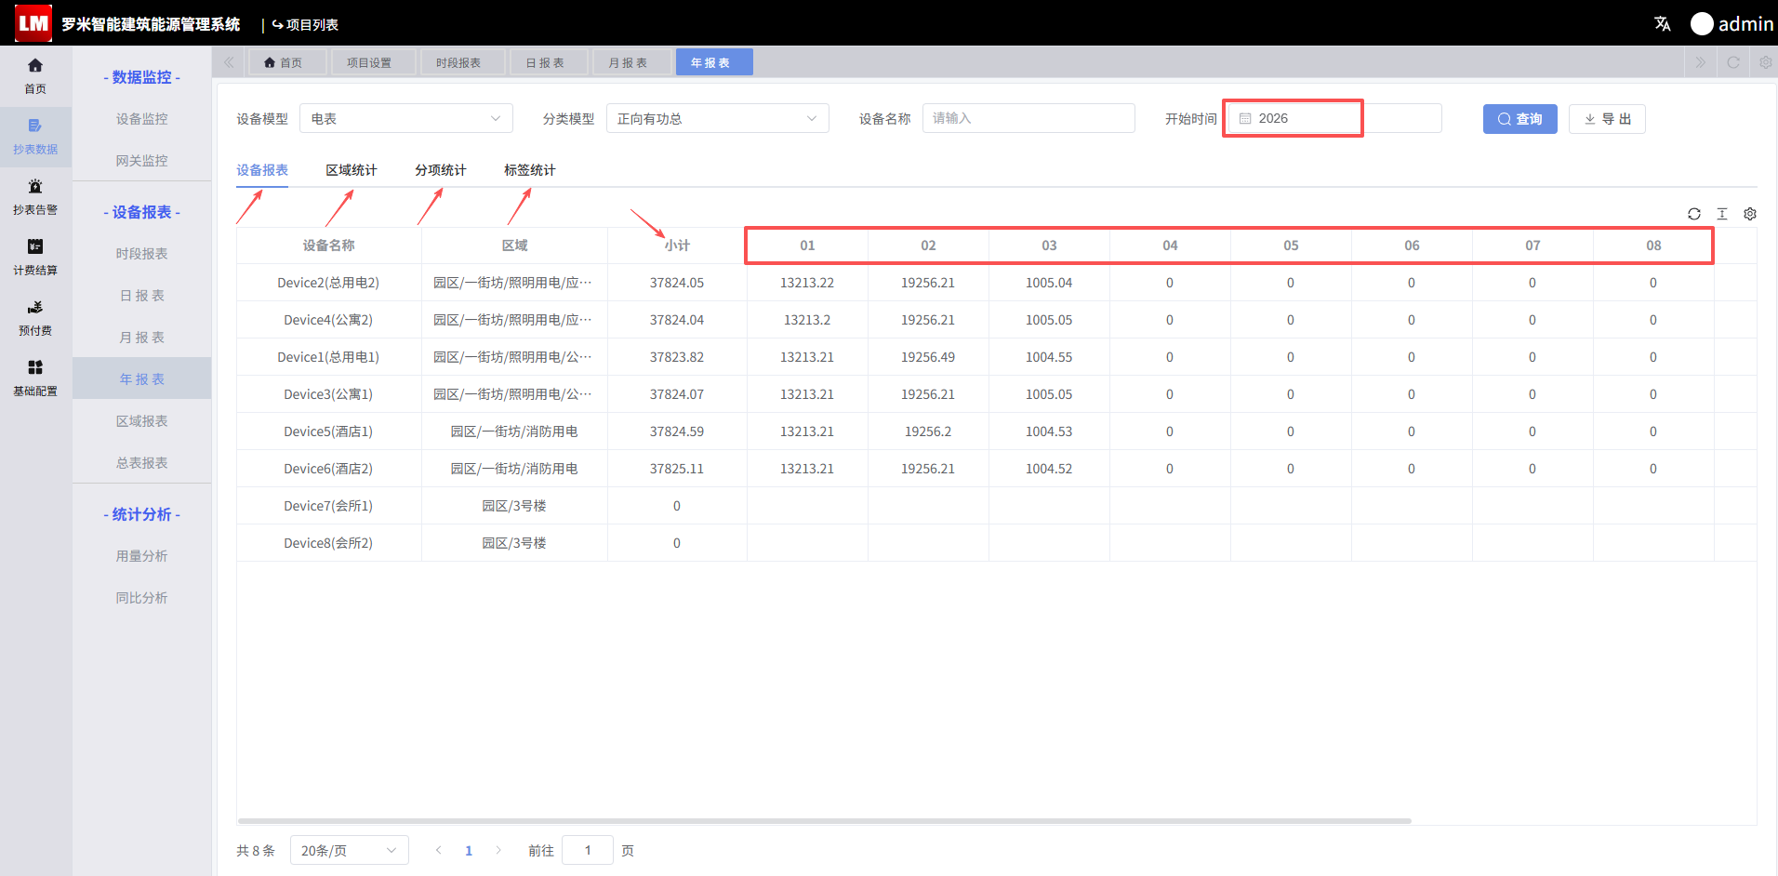Expand the 设备模型 电表 dropdown
The image size is (1778, 876).
click(x=406, y=118)
